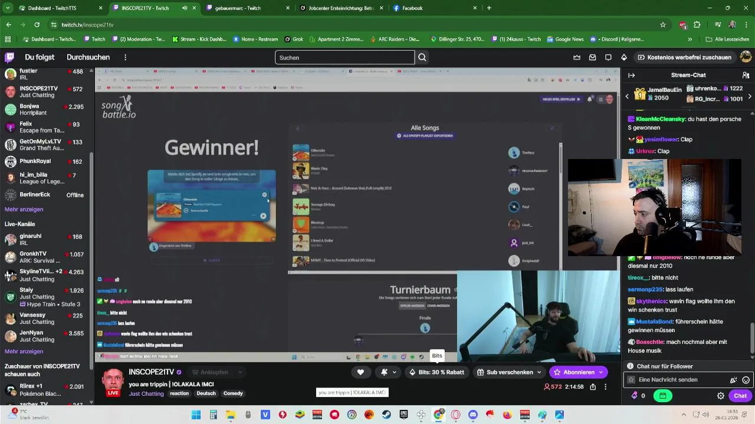Click the browser bookmark star icon
The height and width of the screenshot is (424, 755).
663,25
